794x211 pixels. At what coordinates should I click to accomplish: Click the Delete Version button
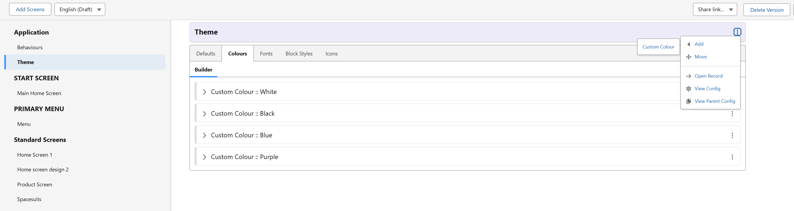pyautogui.click(x=767, y=10)
